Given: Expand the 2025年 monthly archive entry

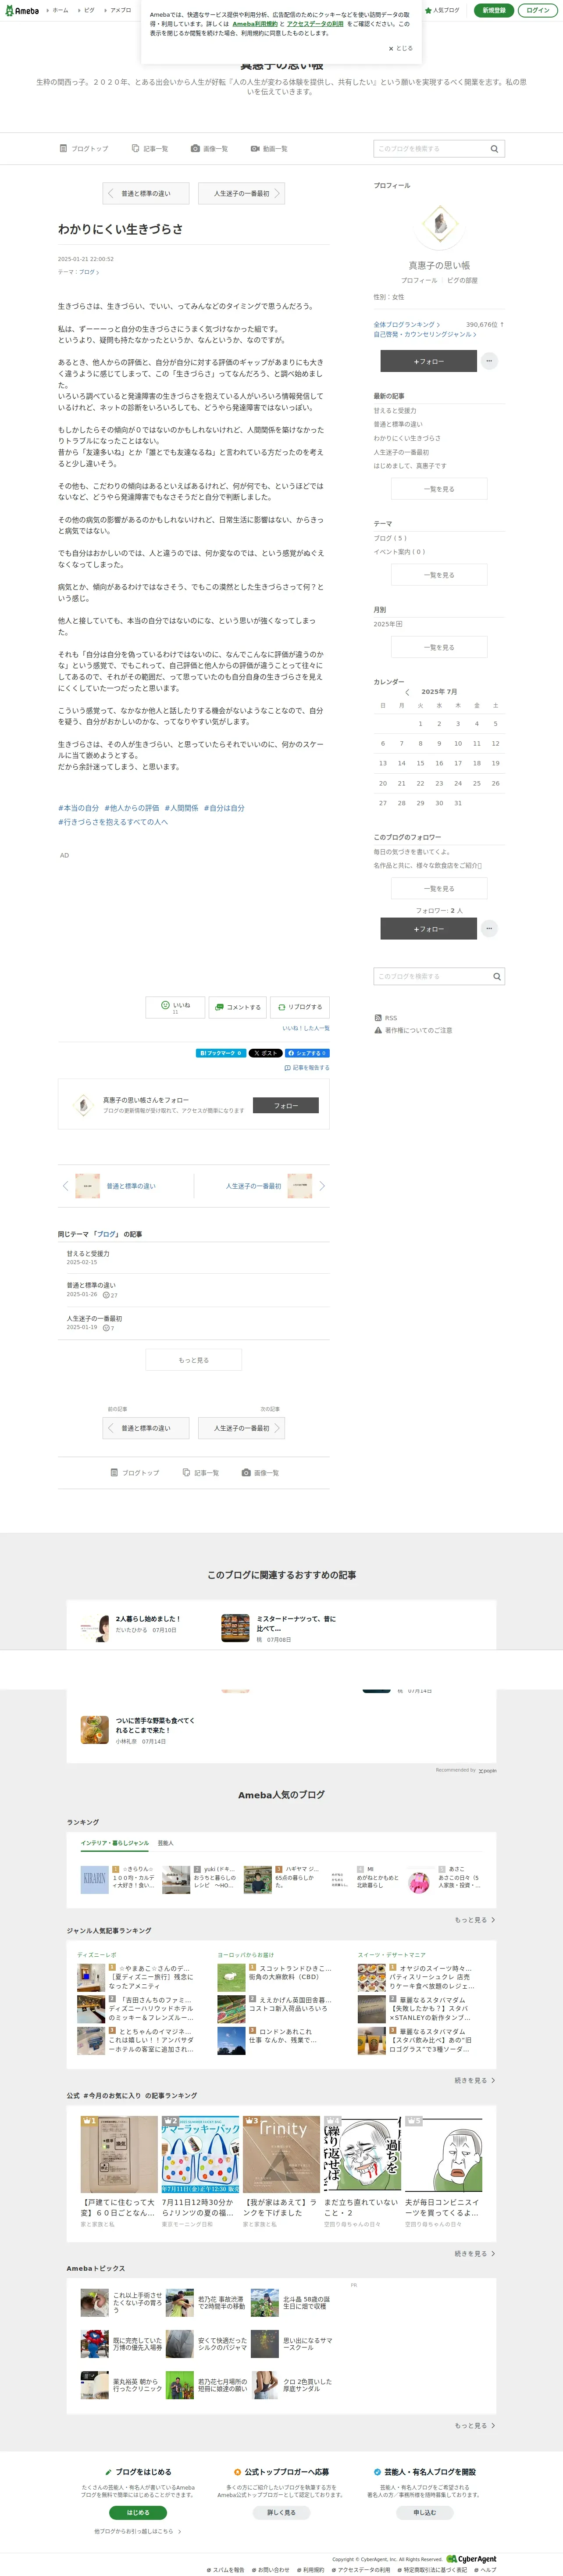Looking at the screenshot, I should (x=388, y=624).
